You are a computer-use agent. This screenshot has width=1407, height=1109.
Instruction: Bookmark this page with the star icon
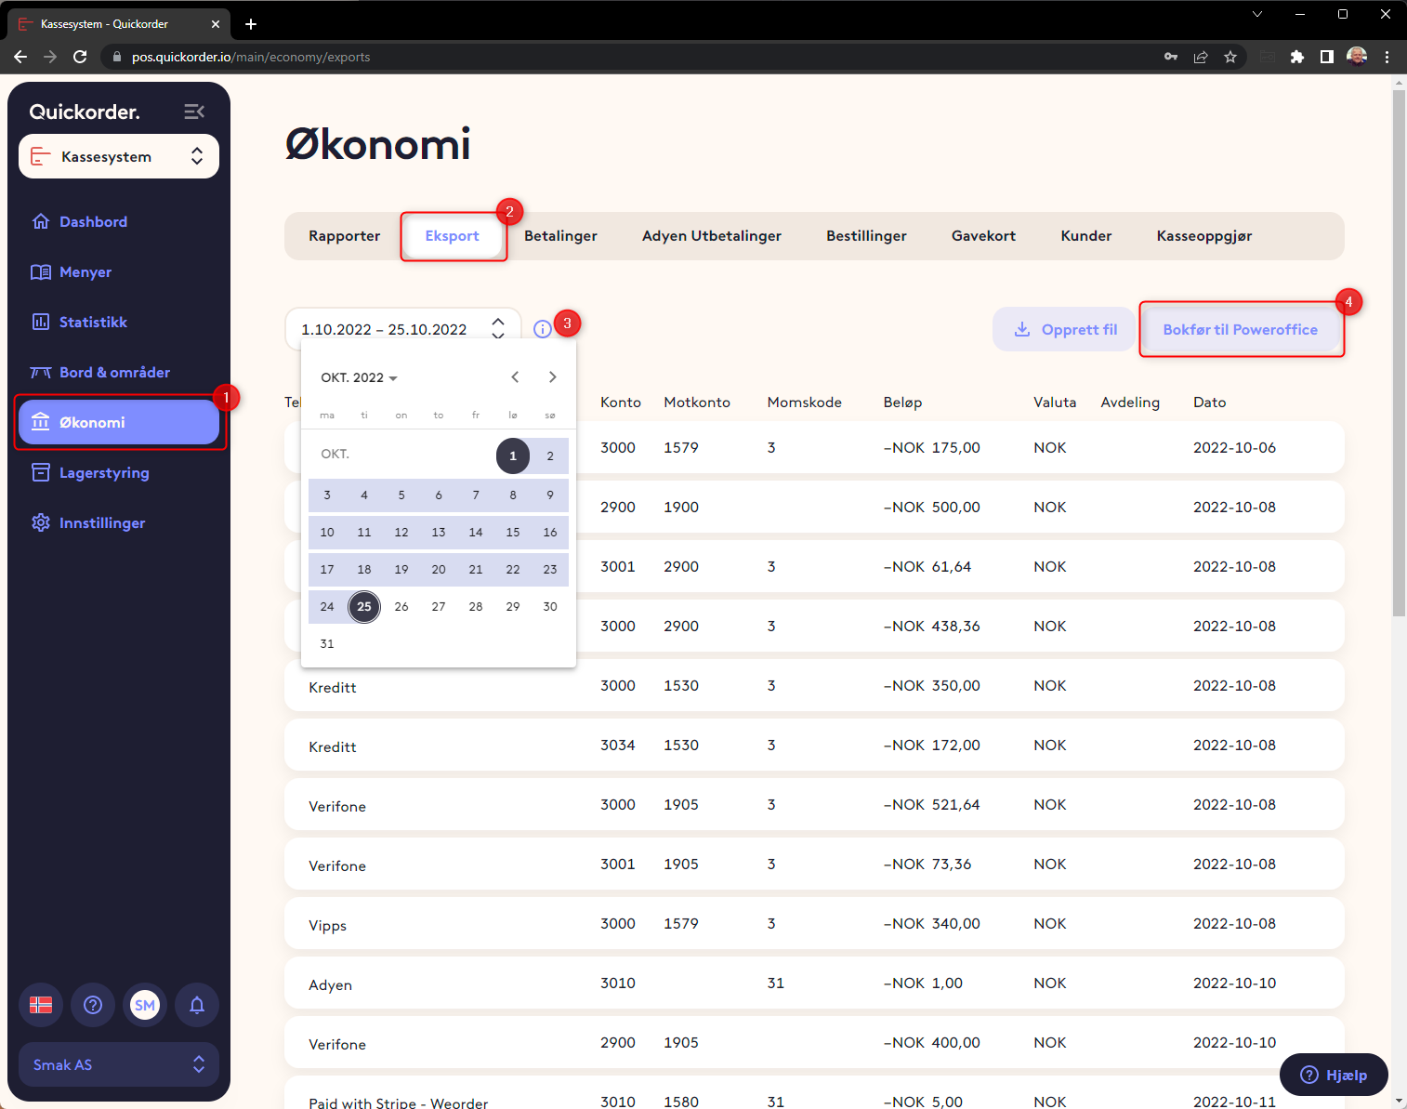[x=1230, y=57]
